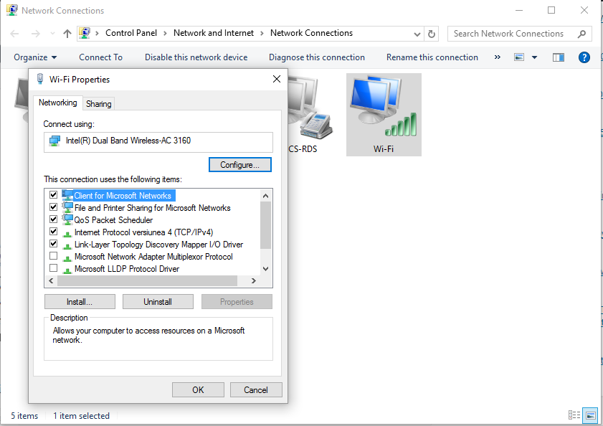Select the Wi-Fi connection icon
This screenshot has height=426, width=603.
(x=384, y=115)
